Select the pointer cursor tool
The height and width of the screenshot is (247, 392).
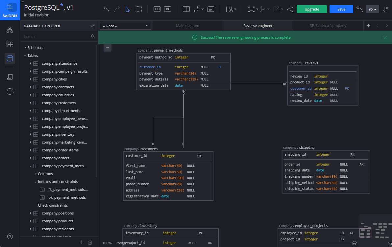coord(128,10)
